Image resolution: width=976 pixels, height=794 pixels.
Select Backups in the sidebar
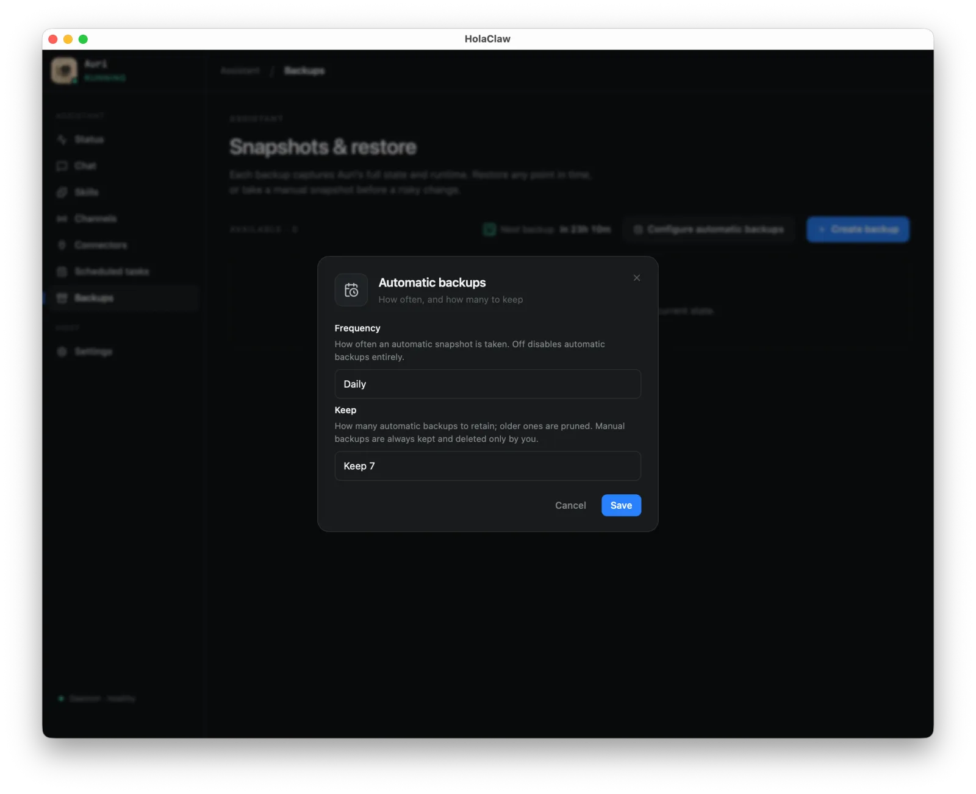coord(124,298)
